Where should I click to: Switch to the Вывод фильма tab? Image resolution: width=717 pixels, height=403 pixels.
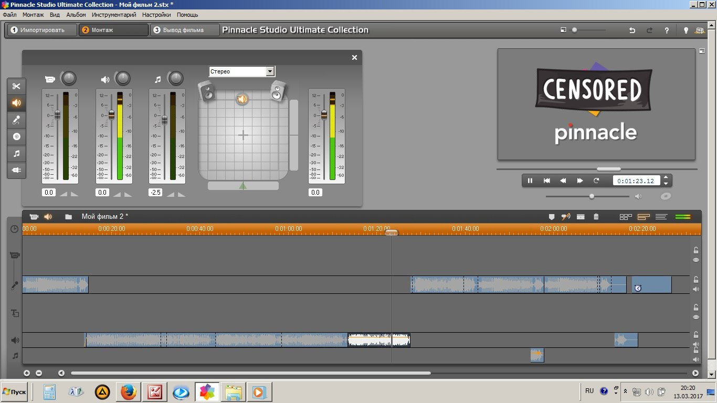coord(184,30)
